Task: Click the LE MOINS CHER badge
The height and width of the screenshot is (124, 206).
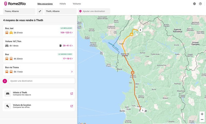Action: (65, 54)
